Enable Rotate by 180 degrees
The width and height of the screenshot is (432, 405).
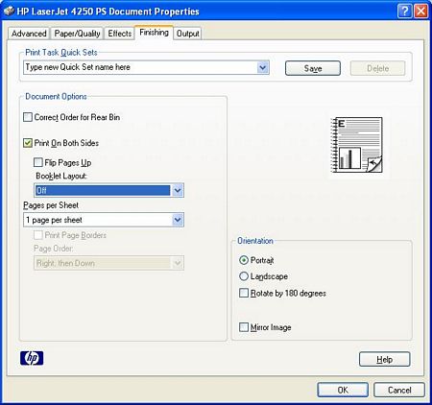[244, 293]
